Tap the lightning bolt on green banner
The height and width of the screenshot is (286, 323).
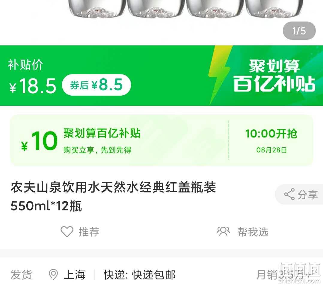pyautogui.click(x=219, y=75)
